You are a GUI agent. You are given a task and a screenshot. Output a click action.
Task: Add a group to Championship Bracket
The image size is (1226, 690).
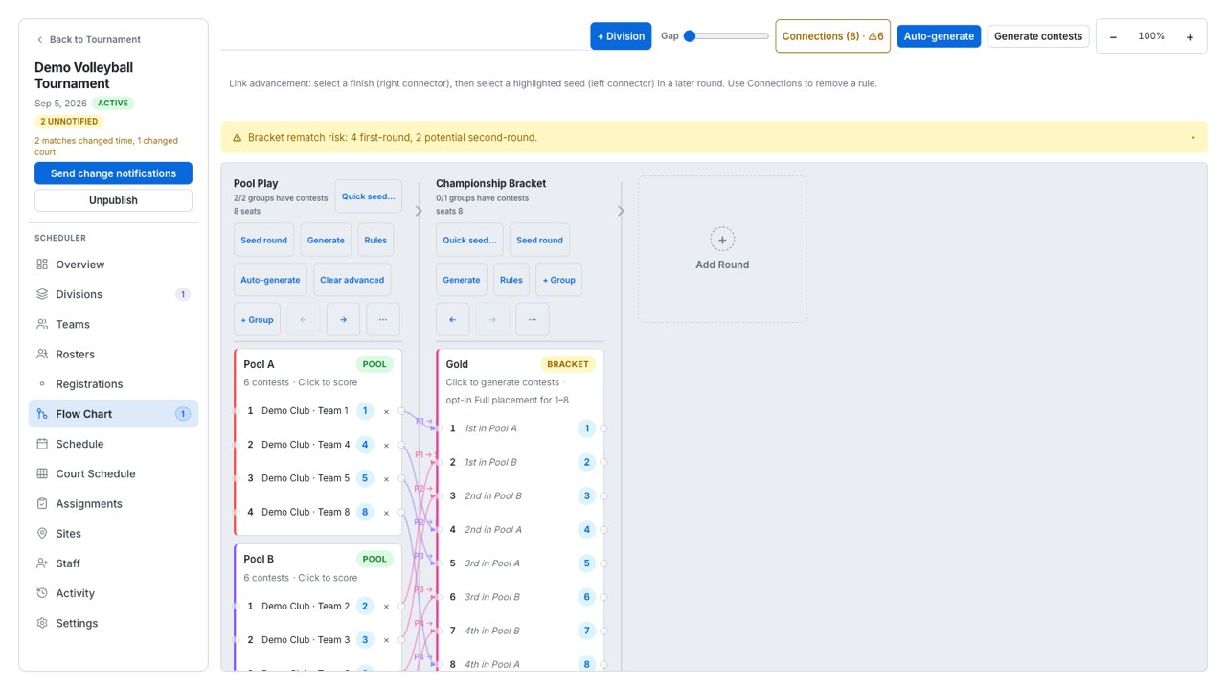(x=558, y=280)
